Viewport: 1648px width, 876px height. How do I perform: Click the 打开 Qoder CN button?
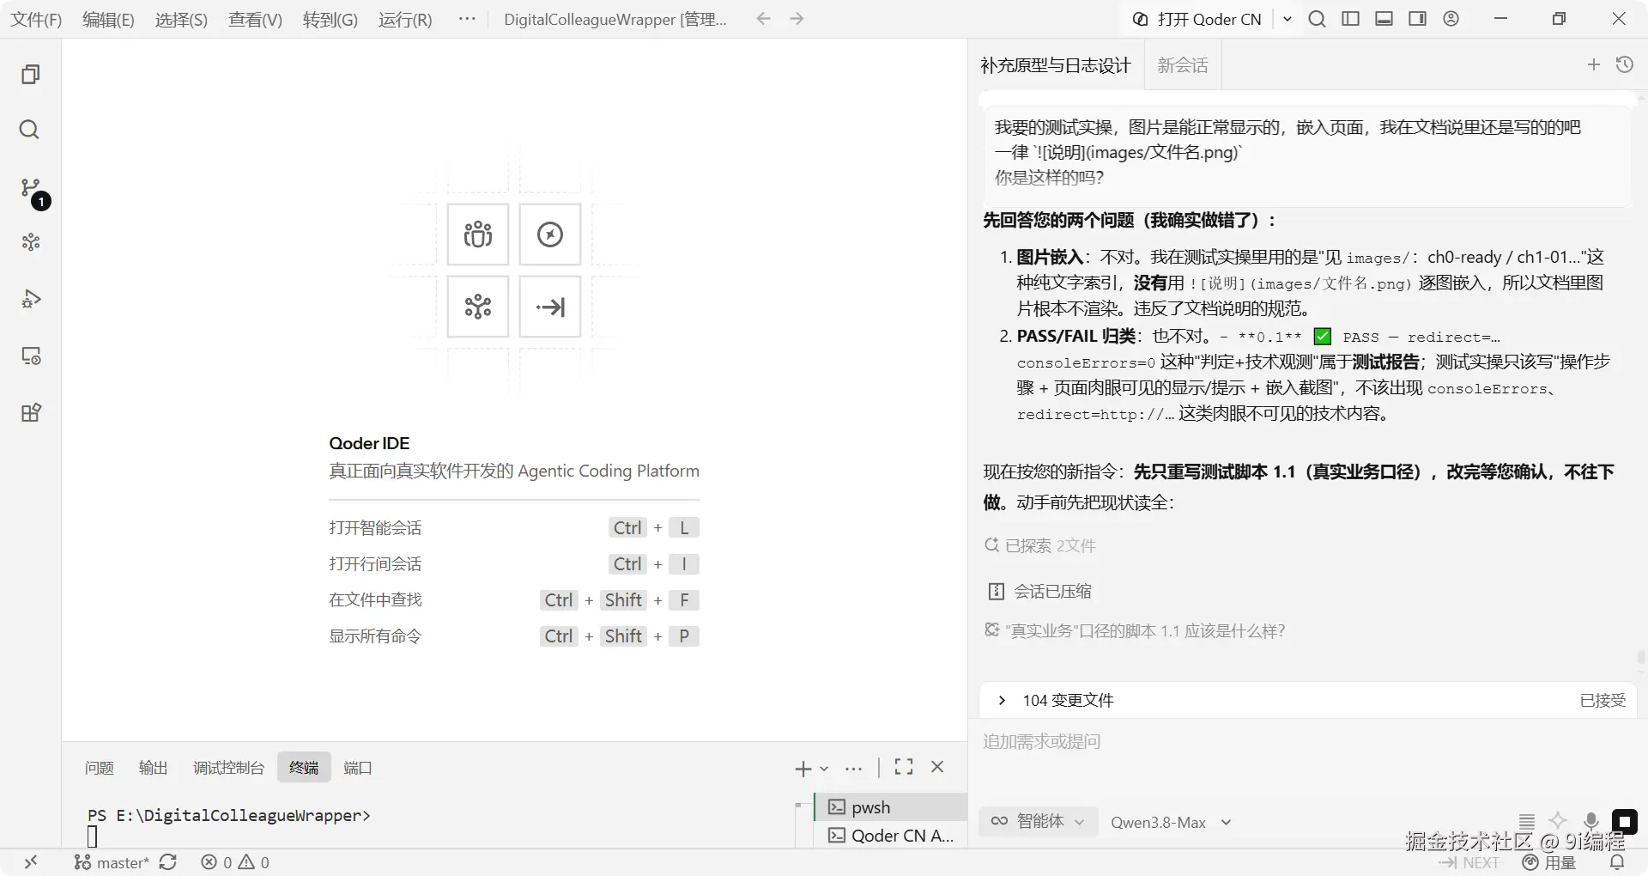coord(1197,19)
